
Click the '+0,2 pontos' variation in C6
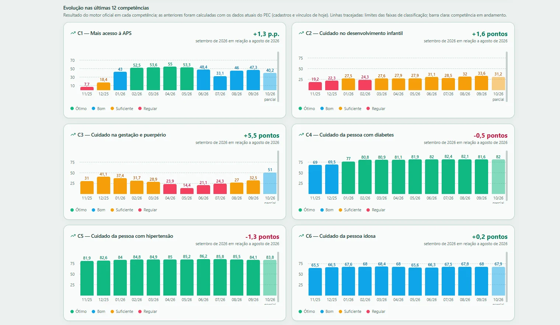tap(490, 237)
